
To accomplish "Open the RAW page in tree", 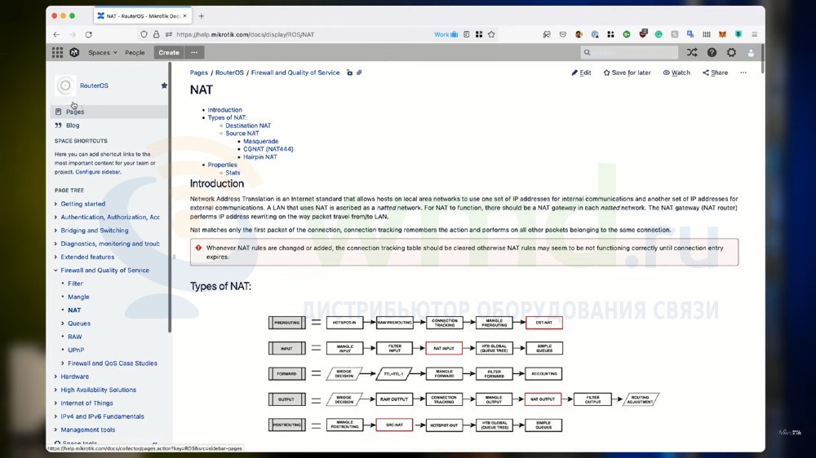I will [74, 337].
